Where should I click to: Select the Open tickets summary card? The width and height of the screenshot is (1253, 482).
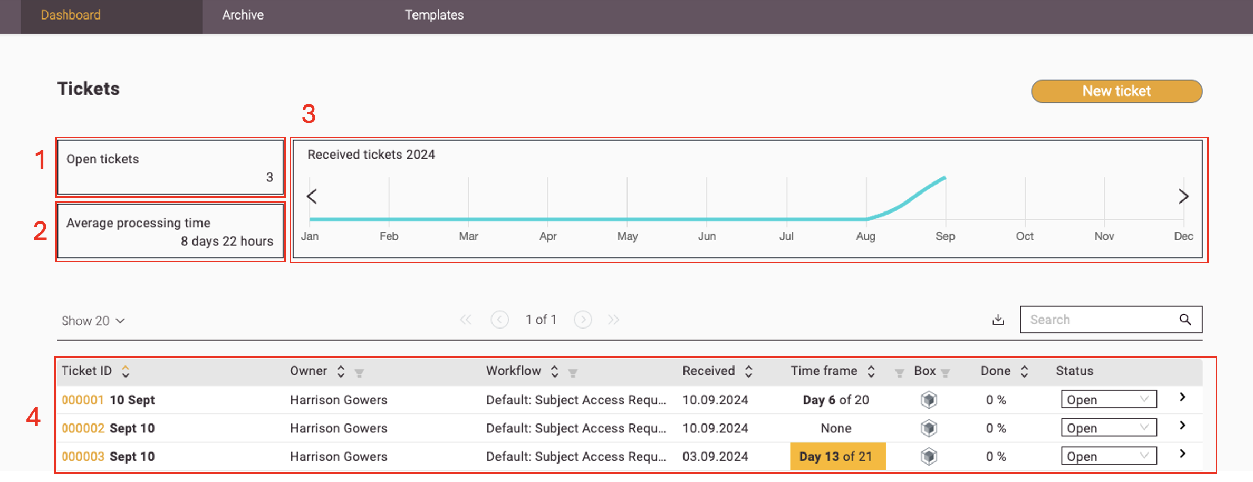click(170, 167)
